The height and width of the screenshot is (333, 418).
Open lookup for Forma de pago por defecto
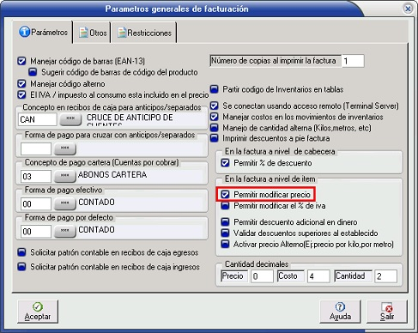(65, 231)
